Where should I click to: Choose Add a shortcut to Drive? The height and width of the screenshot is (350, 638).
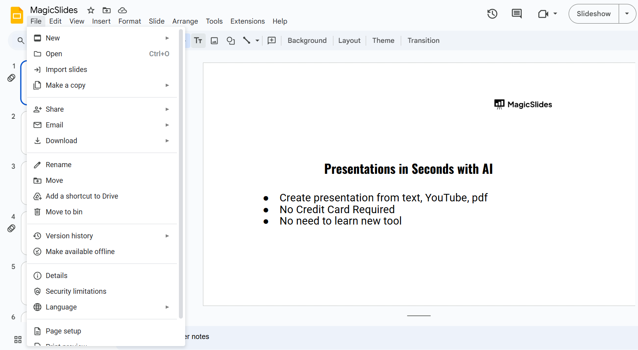pyautogui.click(x=102, y=196)
